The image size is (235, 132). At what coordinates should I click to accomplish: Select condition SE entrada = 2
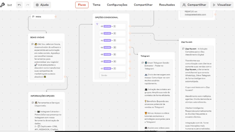pyautogui.click(x=113, y=33)
